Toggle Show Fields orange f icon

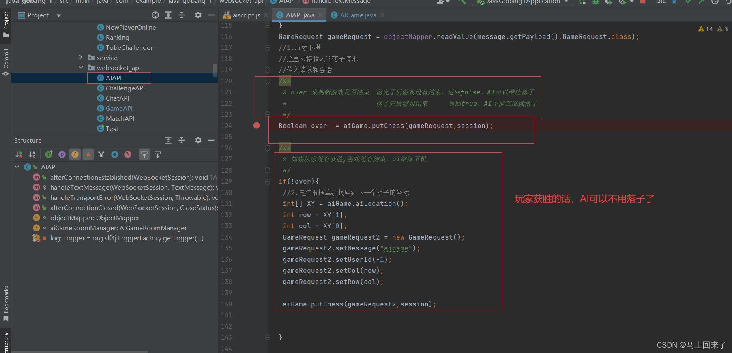(75, 154)
